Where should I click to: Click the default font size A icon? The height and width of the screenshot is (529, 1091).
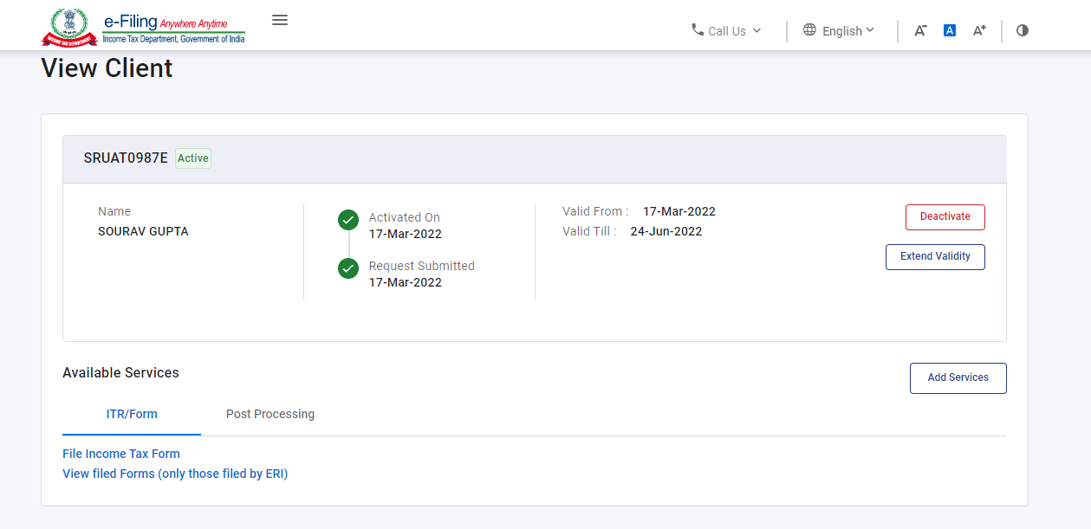pos(949,30)
